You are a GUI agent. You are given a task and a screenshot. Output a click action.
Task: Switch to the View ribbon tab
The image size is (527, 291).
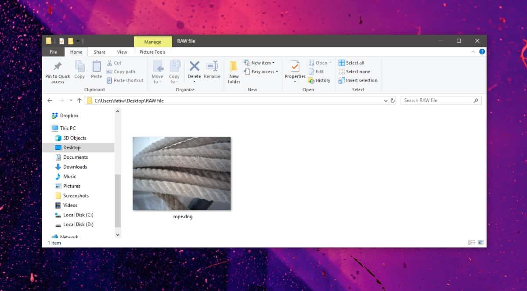pyautogui.click(x=122, y=52)
